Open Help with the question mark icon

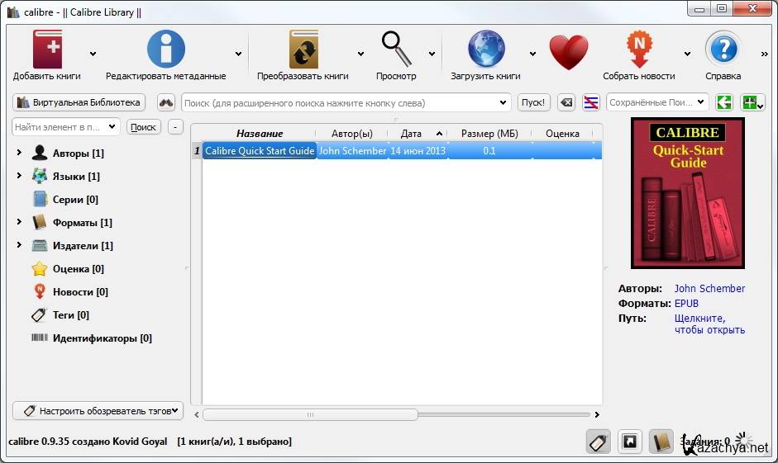pyautogui.click(x=723, y=50)
